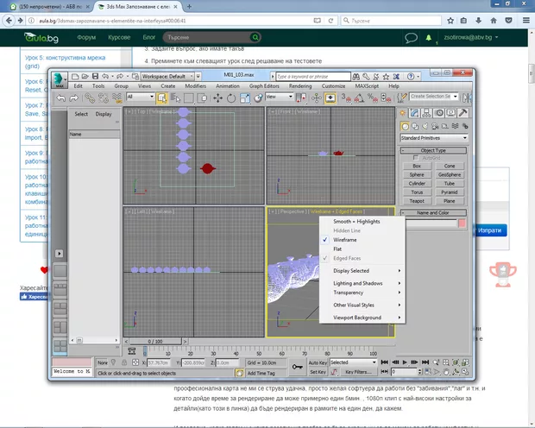Open the Modifiers menu
This screenshot has width=535, height=428.
point(195,86)
